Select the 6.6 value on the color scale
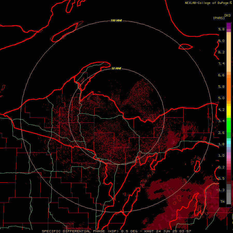This screenshot has width=233, height=233. [x=221, y=75]
